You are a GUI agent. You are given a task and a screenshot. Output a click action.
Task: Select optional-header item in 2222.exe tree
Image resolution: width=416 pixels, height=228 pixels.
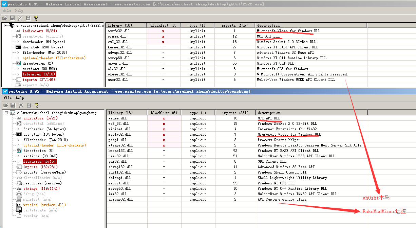[x=54, y=58]
